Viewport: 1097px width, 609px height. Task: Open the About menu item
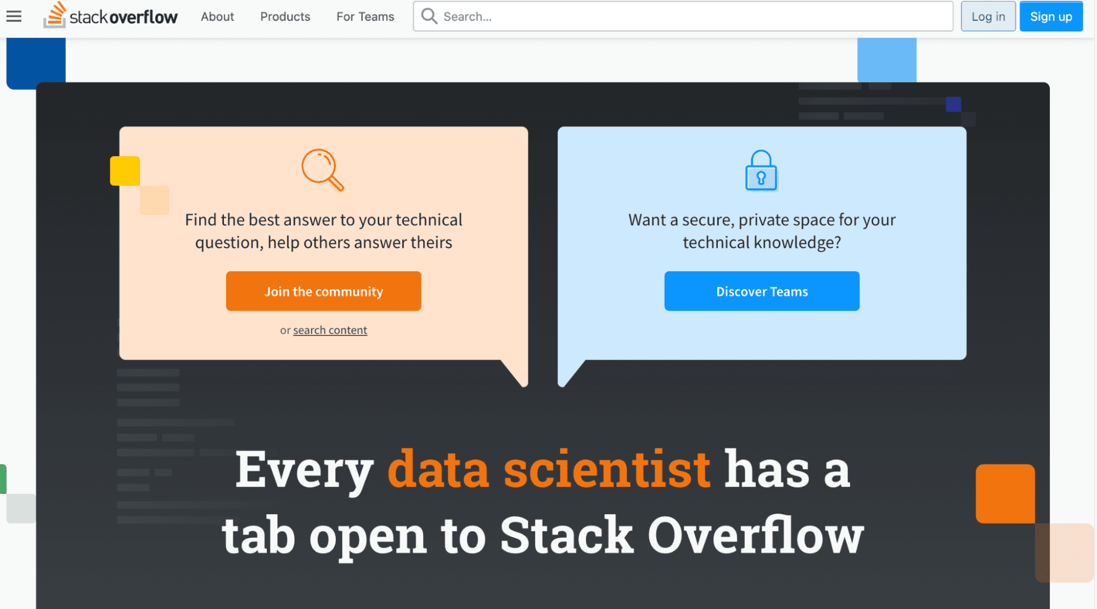217,16
